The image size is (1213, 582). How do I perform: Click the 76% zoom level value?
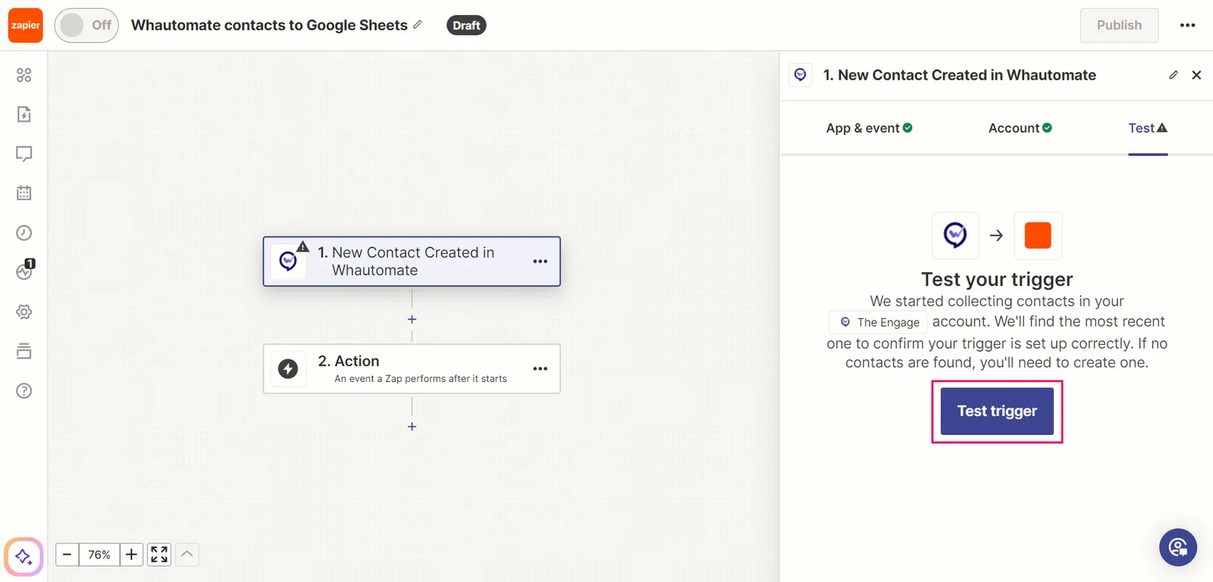pos(99,555)
